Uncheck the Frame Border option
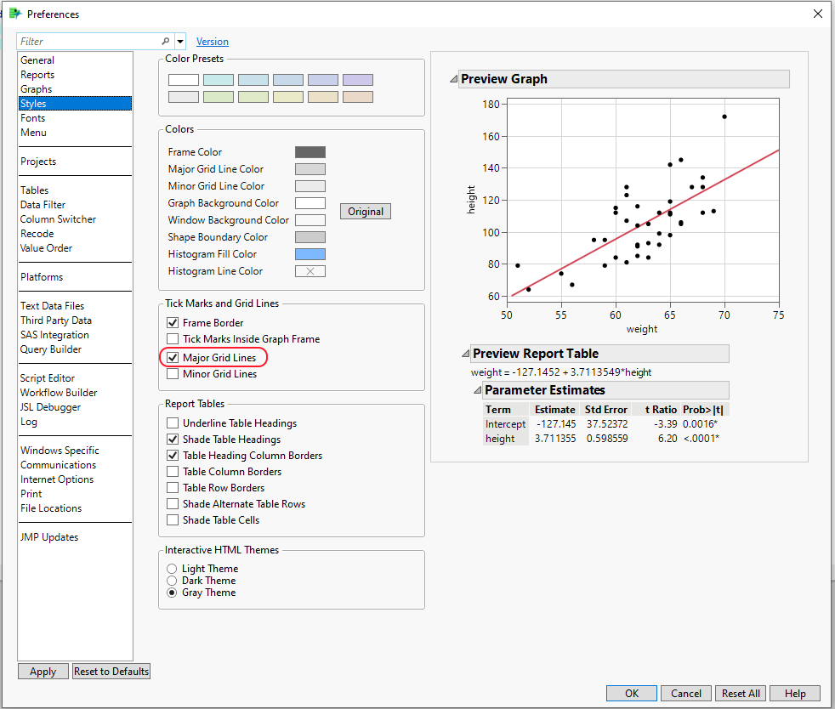Viewport: 835px width, 709px height. tap(173, 322)
